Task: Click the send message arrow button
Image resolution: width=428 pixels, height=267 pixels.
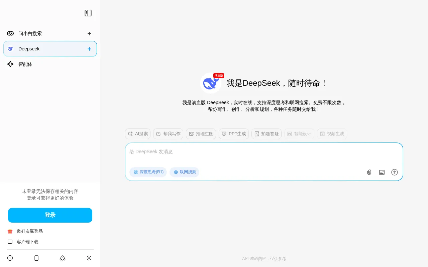Action: [395, 172]
